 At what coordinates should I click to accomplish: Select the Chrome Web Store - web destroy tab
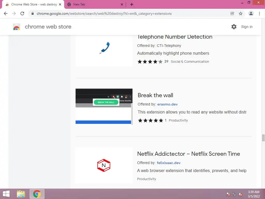click(x=33, y=4)
